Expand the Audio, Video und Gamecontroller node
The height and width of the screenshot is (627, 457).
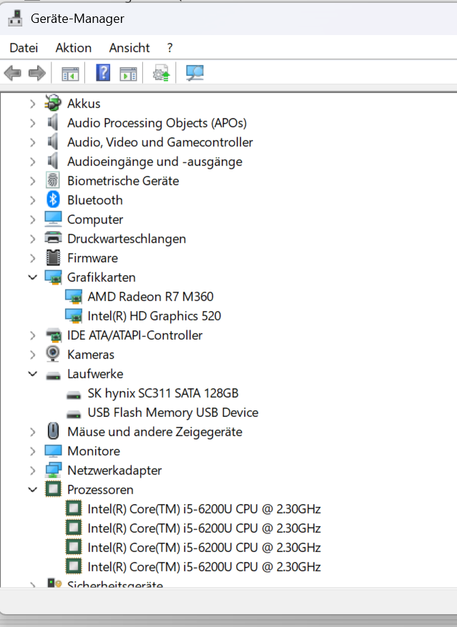[x=32, y=142]
